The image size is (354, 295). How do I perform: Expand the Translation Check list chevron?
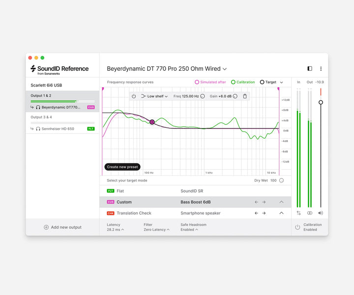pyautogui.click(x=281, y=213)
